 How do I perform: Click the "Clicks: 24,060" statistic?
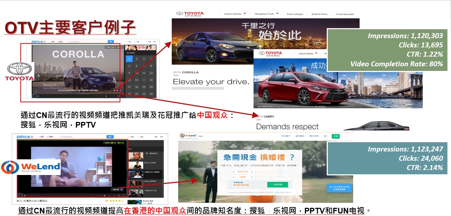coord(421,158)
